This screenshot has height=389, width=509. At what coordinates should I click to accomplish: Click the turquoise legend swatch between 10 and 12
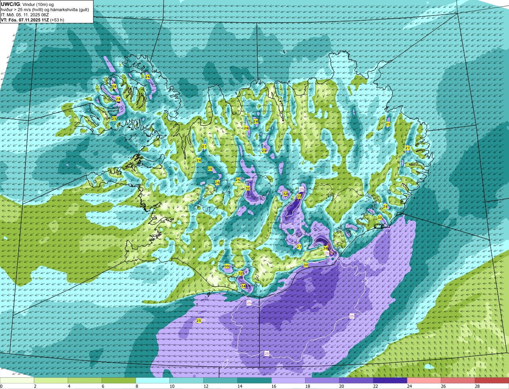[187, 380]
